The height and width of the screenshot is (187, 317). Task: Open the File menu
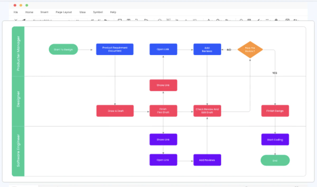(x=16, y=12)
